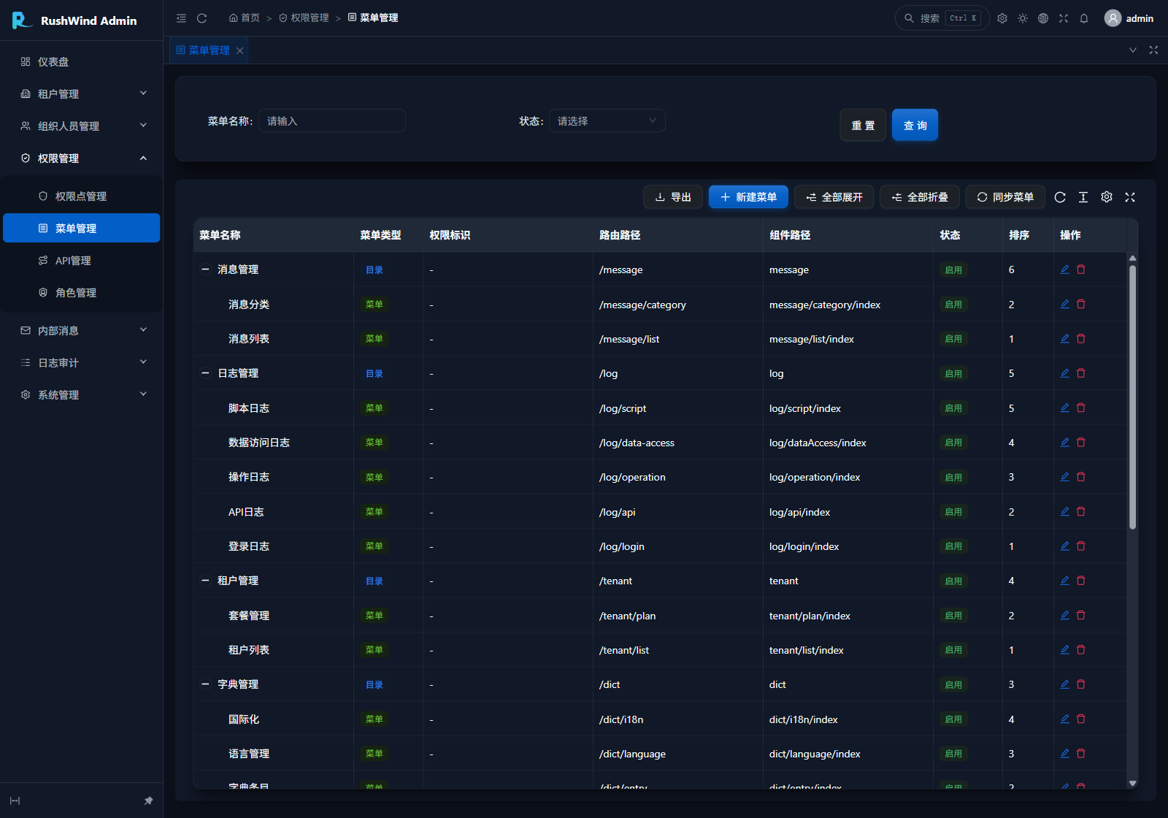1168x818 pixels.
Task: Click the 同步菜单 button
Action: click(x=1005, y=197)
